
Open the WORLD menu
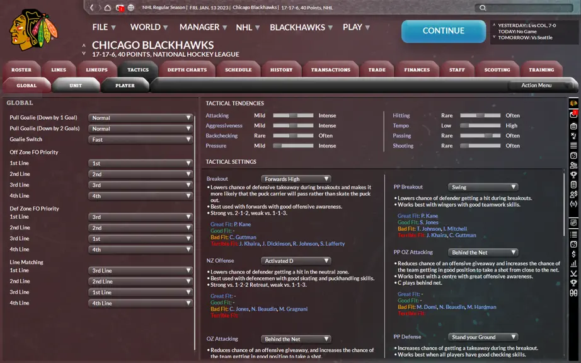point(149,27)
